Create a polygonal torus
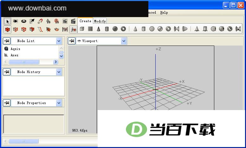 123,29
